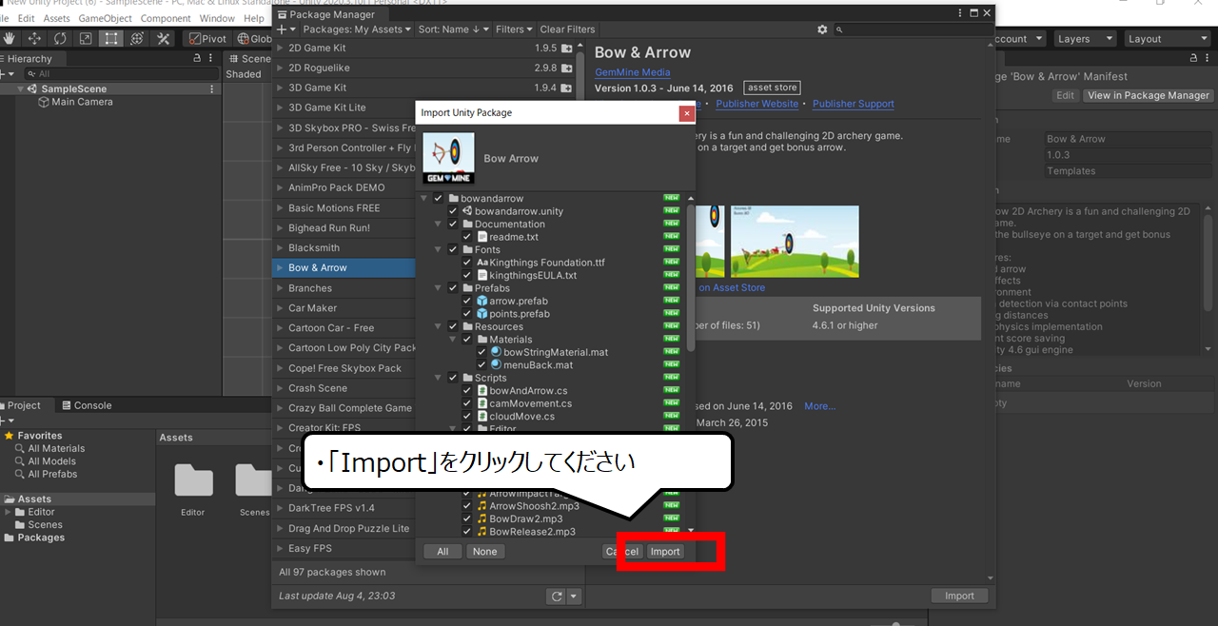The width and height of the screenshot is (1218, 626).
Task: Open the Publisher Support link
Action: coord(854,104)
